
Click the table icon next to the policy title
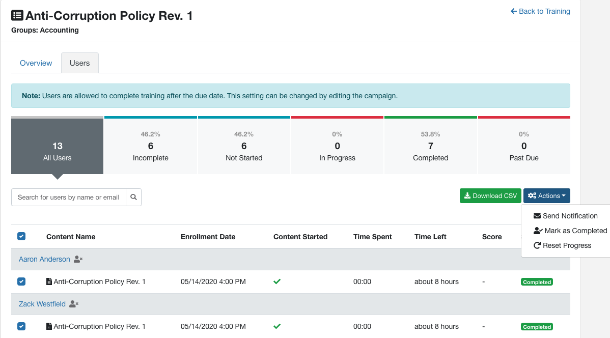17,15
